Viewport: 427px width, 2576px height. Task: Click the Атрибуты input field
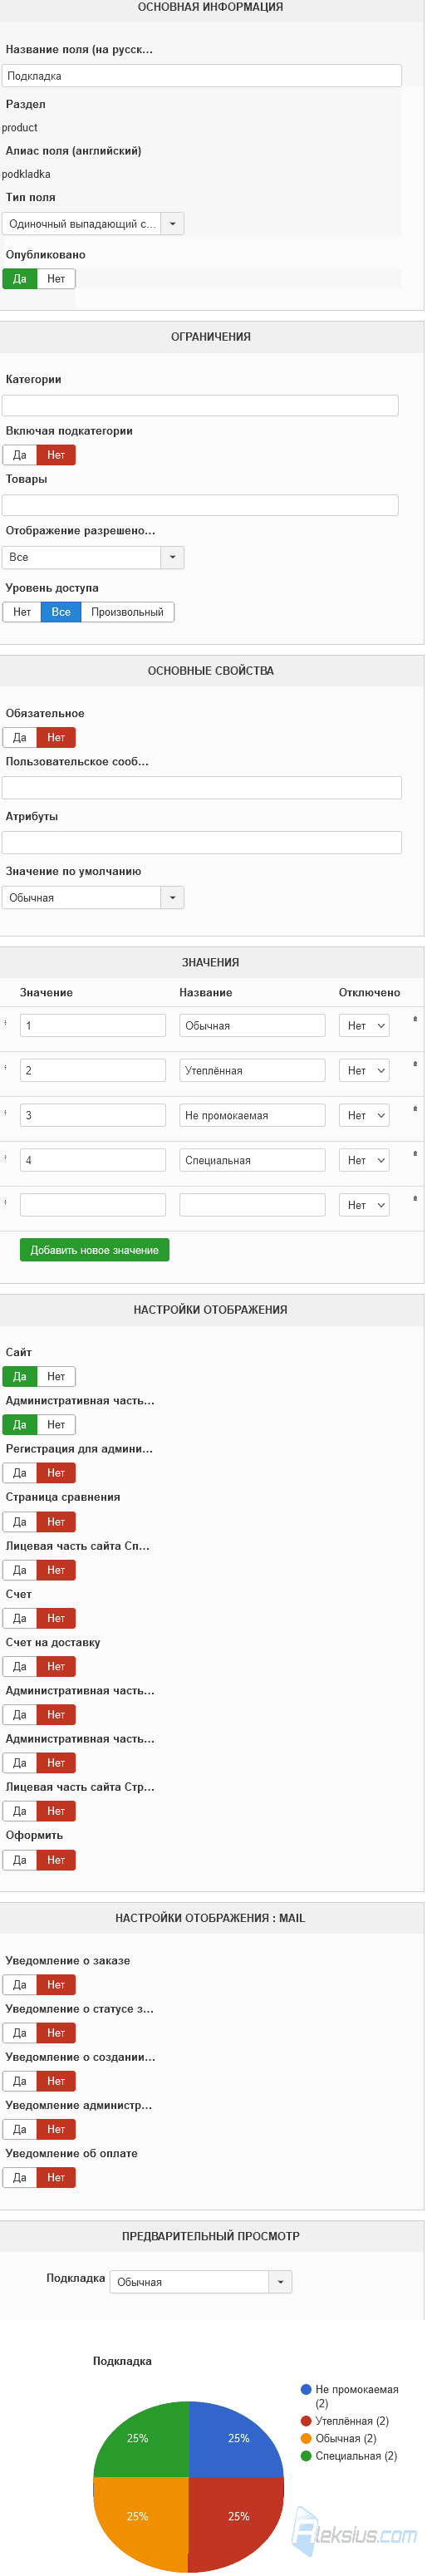tap(202, 842)
